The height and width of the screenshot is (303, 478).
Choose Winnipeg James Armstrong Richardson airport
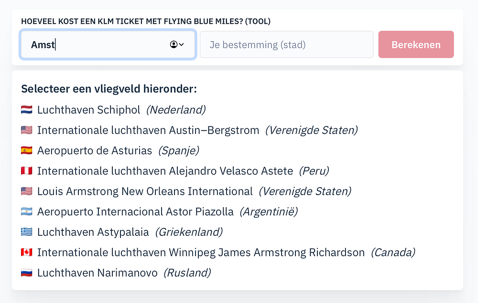[x=201, y=252]
